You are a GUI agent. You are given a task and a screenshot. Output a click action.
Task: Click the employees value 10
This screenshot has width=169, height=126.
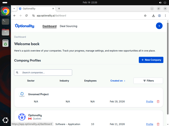point(93,124)
